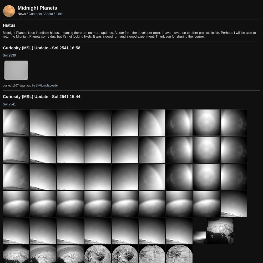Image resolution: width=263 pixels, height=263 pixels.
Task: Open the gray blank Sol 2530 thumbnail
Action: (16, 70)
